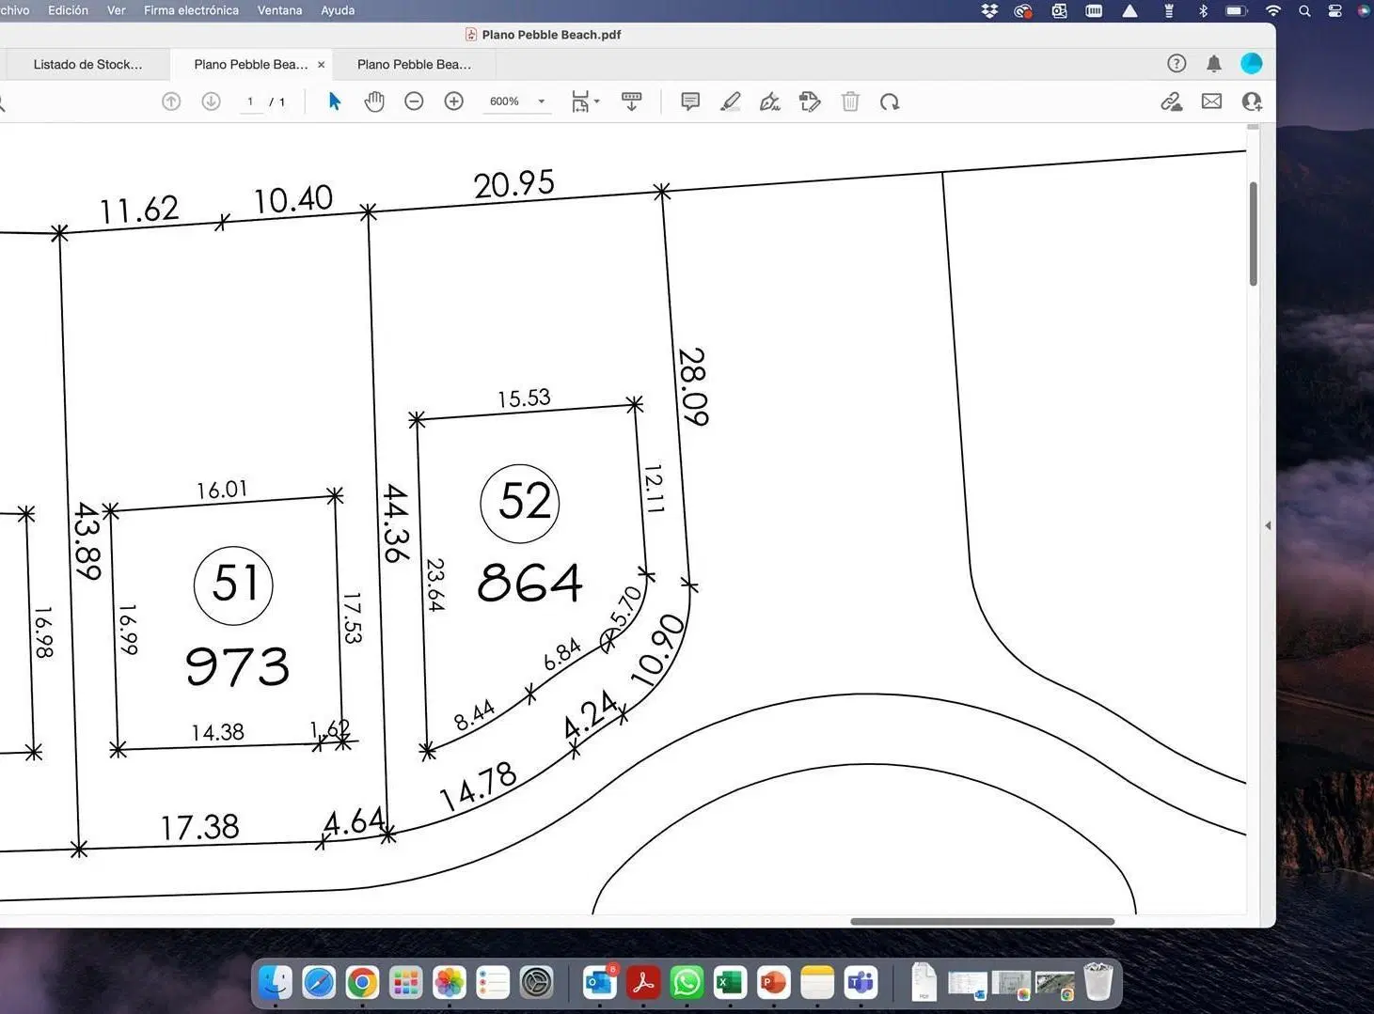Image resolution: width=1374 pixels, height=1014 pixels.
Task: Open the zoom level dropdown arrow
Action: [x=542, y=101]
